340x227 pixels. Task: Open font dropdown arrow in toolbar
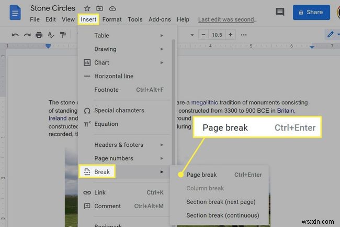(192, 35)
